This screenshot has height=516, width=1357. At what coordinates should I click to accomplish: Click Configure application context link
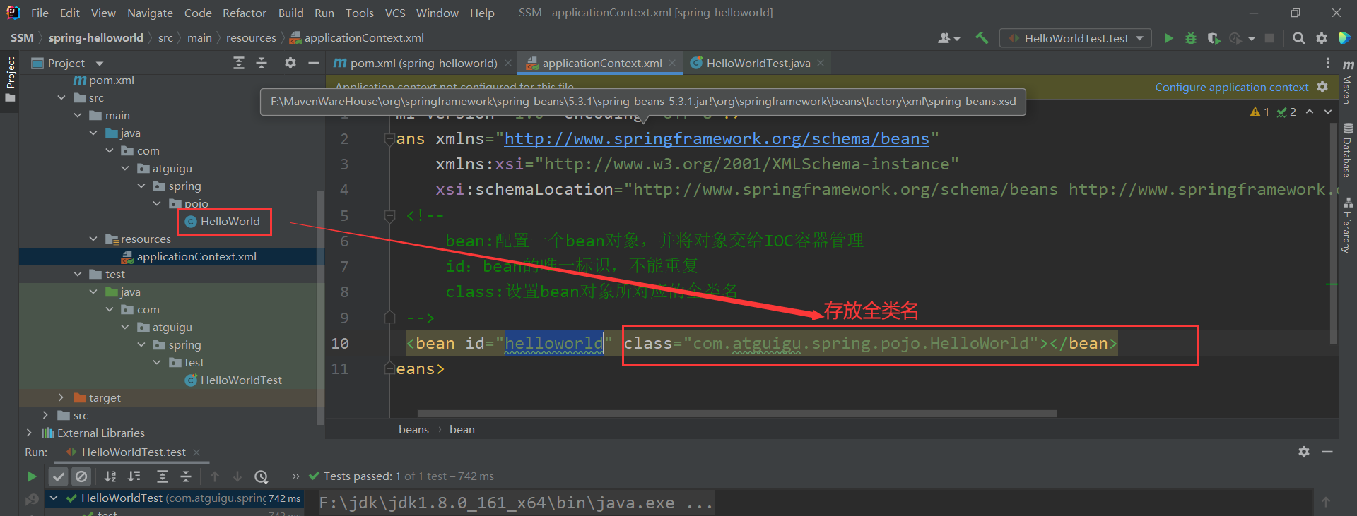click(1231, 87)
